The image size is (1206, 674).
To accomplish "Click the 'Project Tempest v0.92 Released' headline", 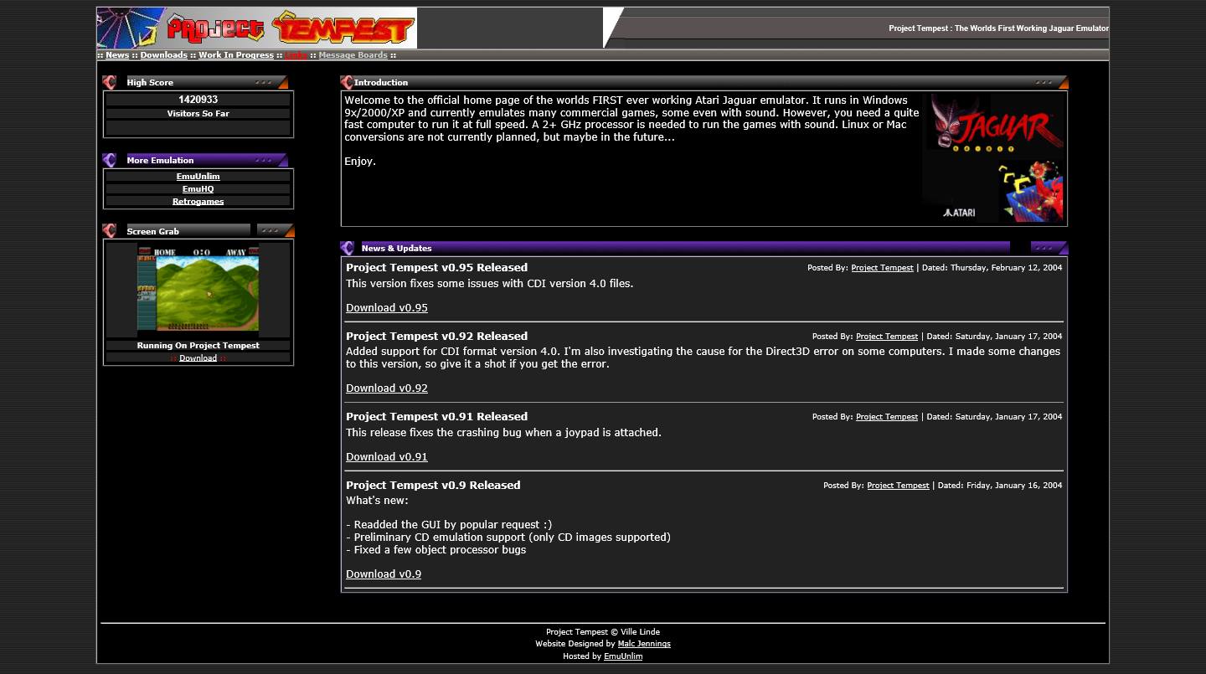I will [436, 337].
